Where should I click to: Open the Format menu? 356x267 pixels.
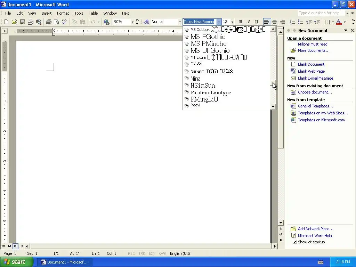(63, 13)
